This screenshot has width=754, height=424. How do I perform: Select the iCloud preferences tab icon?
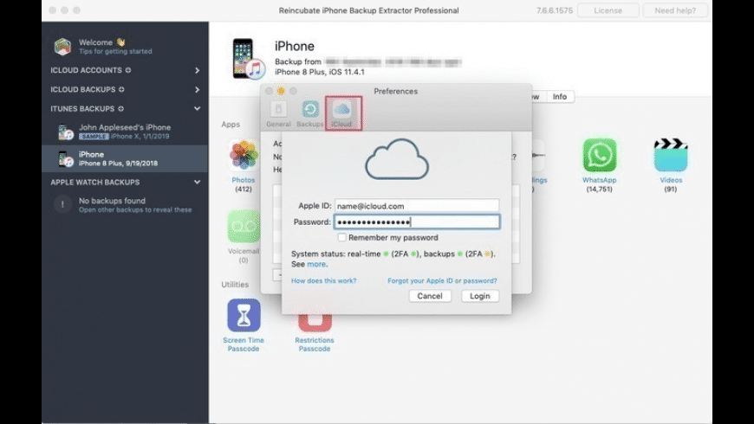point(341,110)
